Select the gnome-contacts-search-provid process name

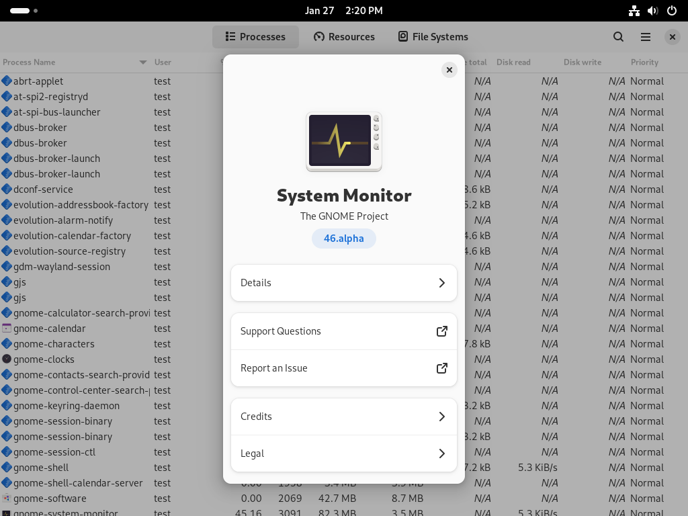(x=81, y=375)
